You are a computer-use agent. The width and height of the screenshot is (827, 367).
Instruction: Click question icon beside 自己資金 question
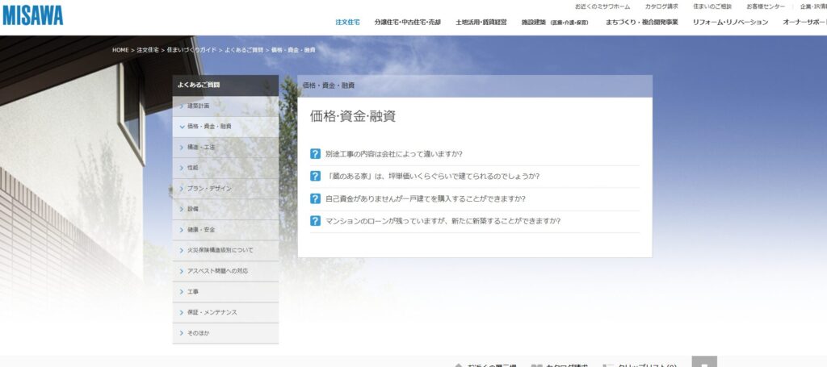click(x=315, y=198)
